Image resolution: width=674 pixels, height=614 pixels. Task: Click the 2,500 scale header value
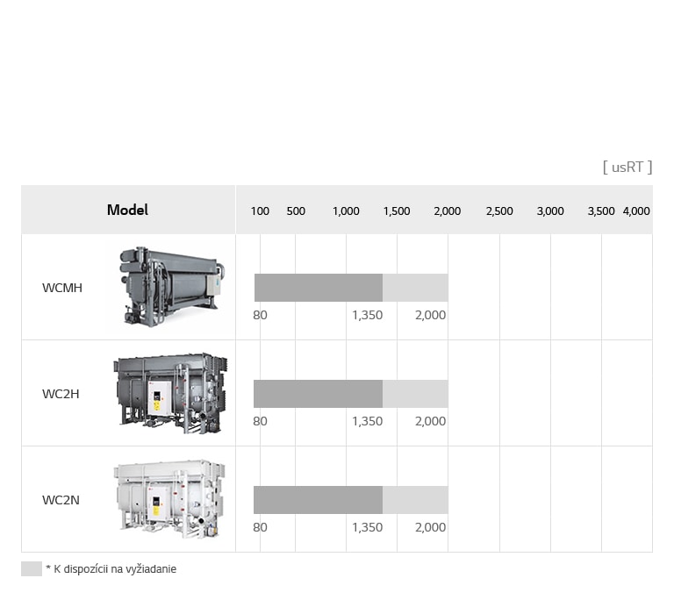499,211
